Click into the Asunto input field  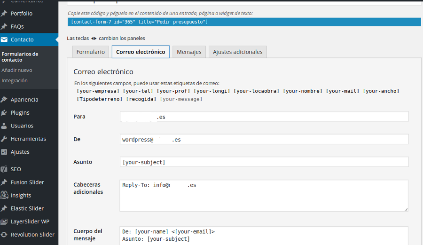tap(264, 162)
